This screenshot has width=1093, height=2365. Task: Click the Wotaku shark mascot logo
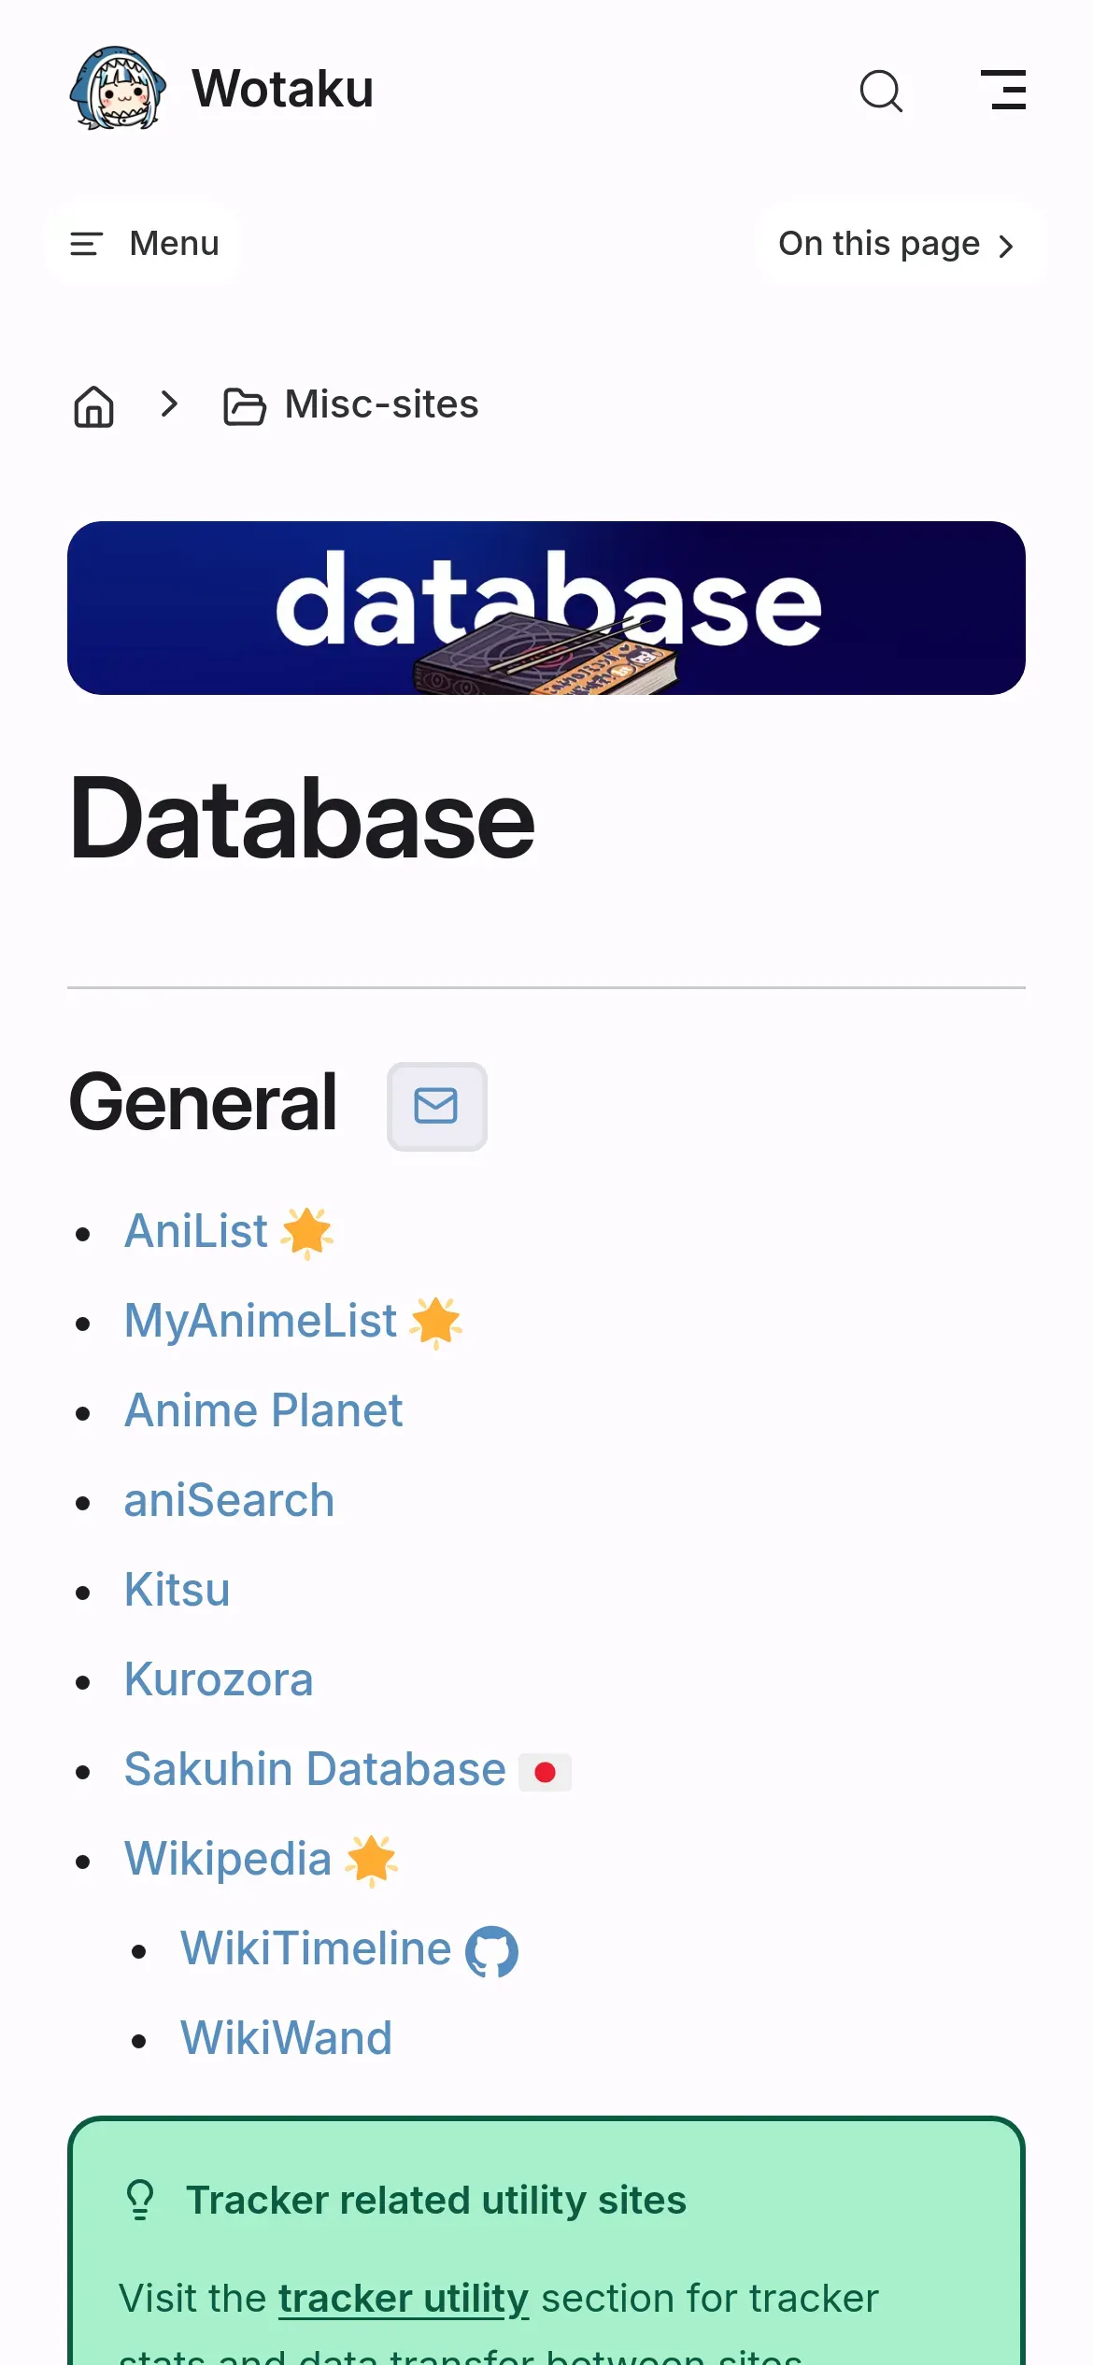[x=118, y=89]
